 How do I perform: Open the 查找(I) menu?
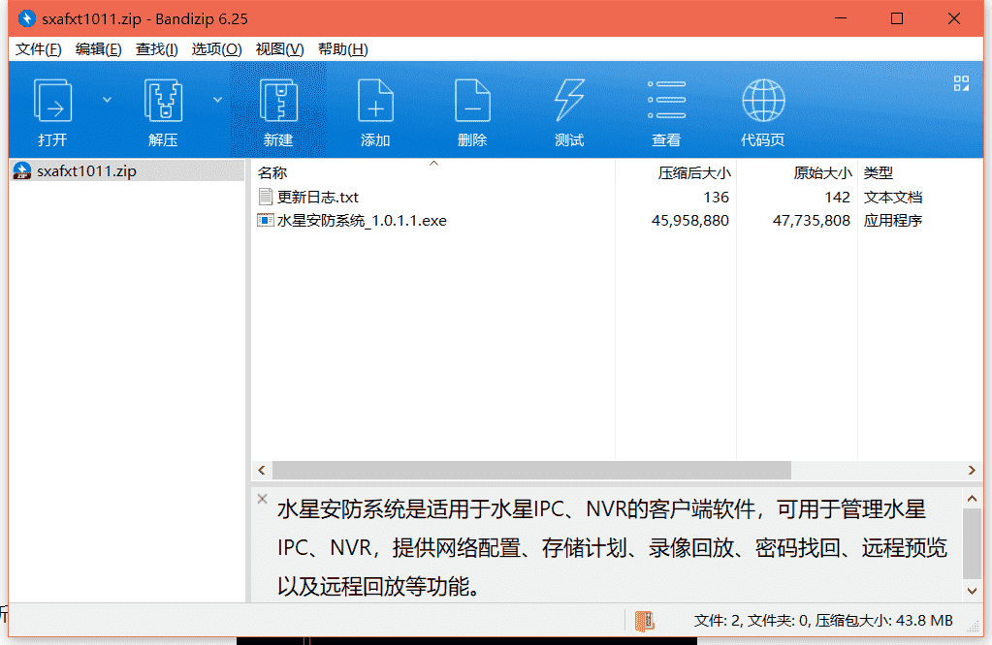tap(156, 49)
